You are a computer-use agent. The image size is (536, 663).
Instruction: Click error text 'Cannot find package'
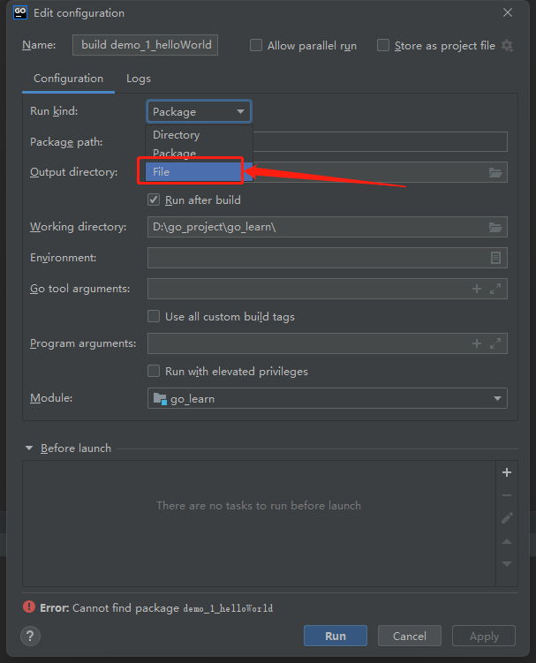pyautogui.click(x=125, y=608)
